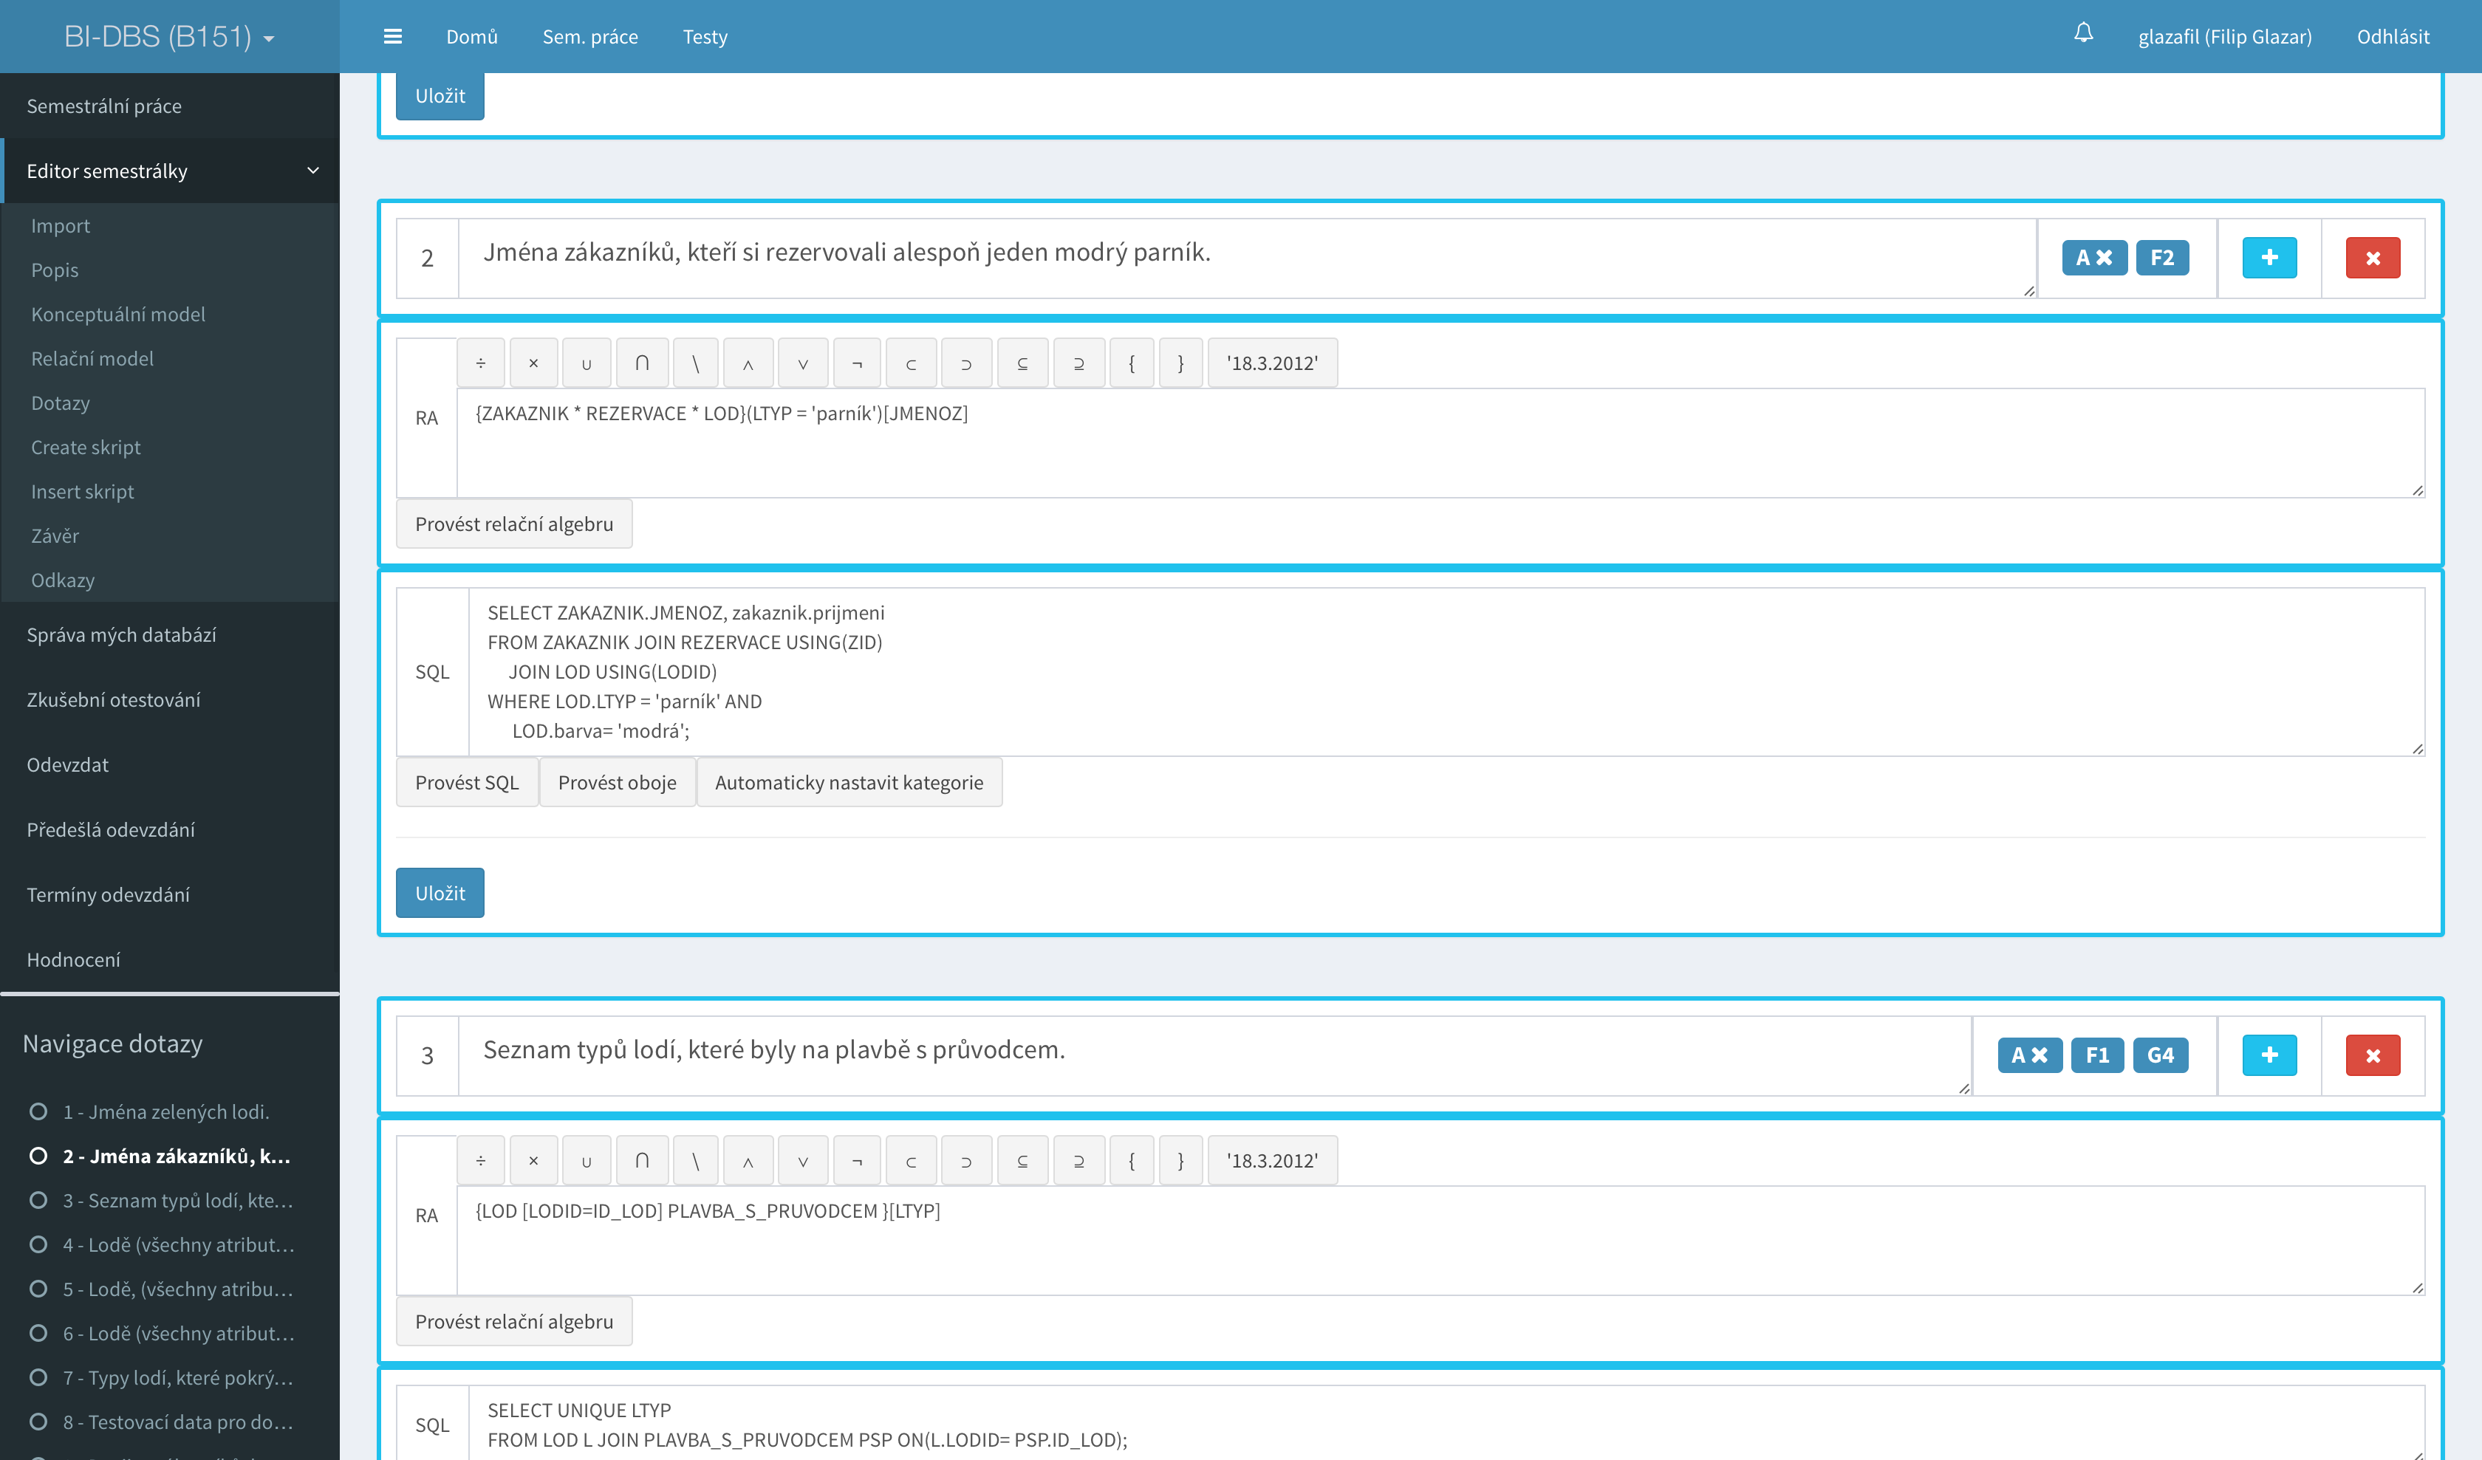Viewport: 2482px width, 1460px height.
Task: Click Provést oboje button
Action: (x=618, y=783)
